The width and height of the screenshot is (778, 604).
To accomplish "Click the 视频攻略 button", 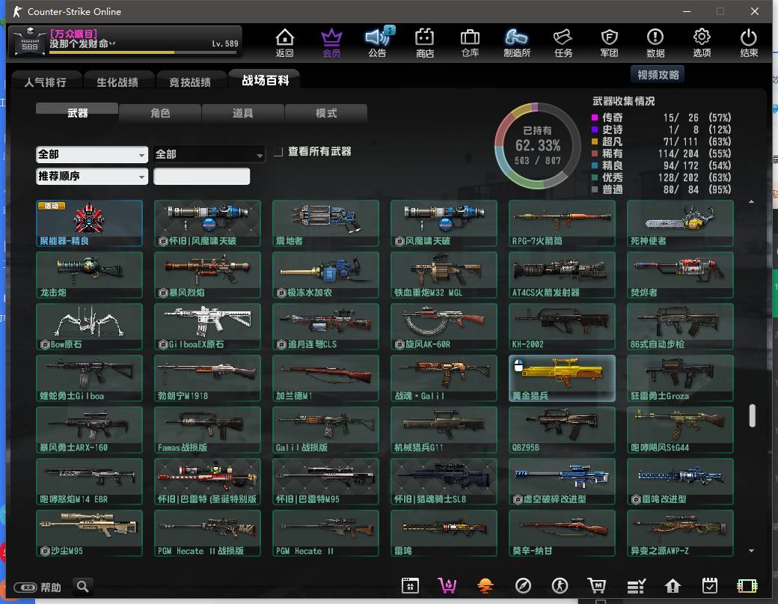I will point(658,74).
